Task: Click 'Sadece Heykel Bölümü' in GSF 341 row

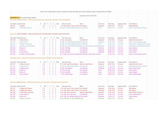Action: pos(86,64)
